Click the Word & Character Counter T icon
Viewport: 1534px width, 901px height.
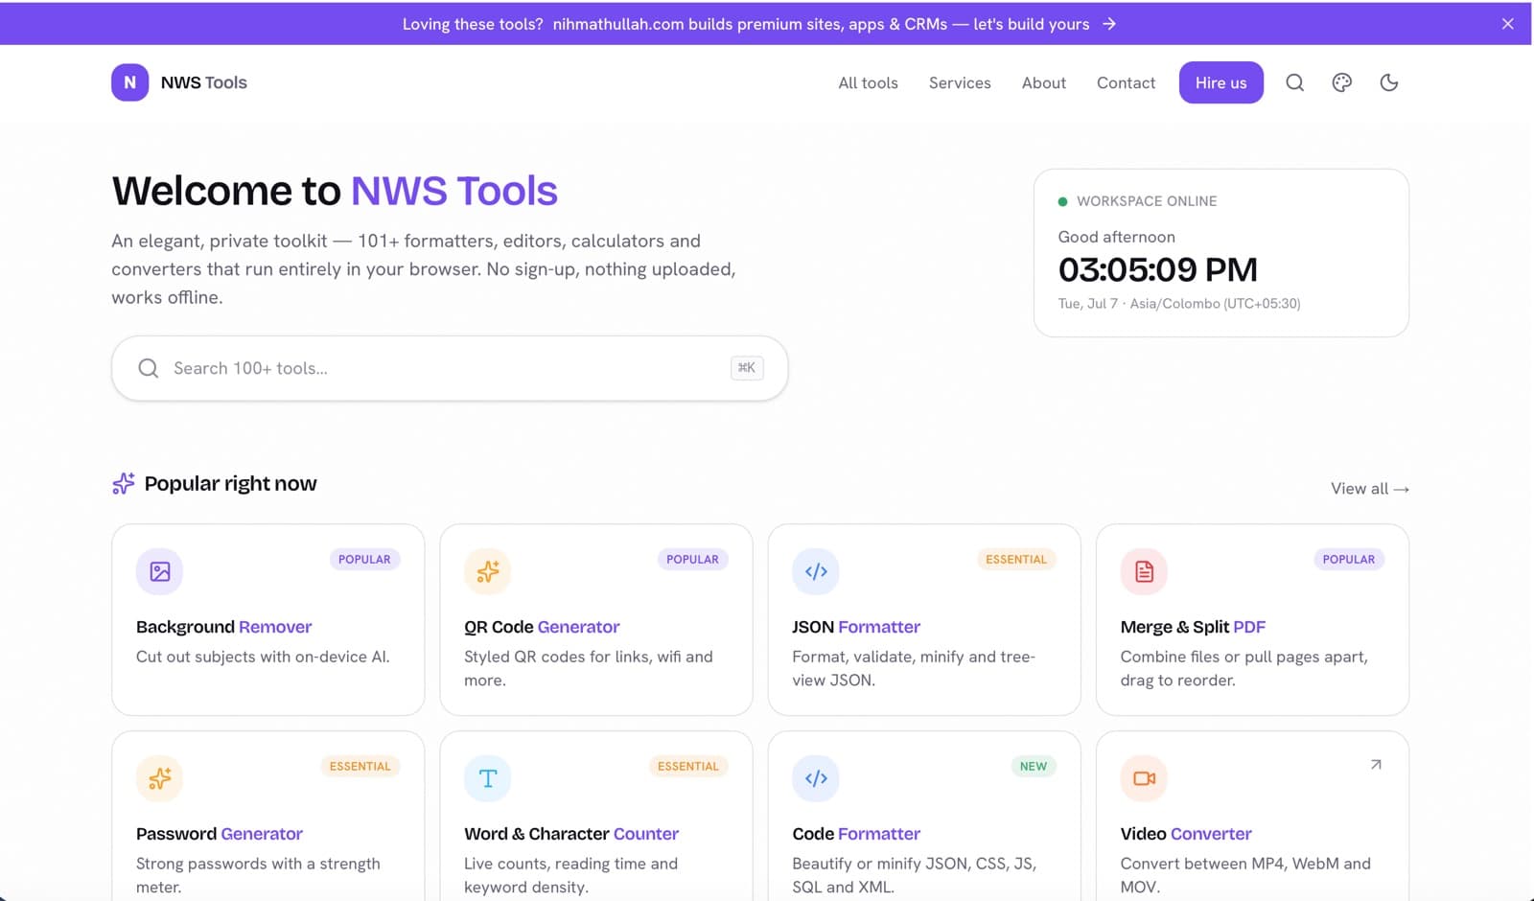[487, 778]
